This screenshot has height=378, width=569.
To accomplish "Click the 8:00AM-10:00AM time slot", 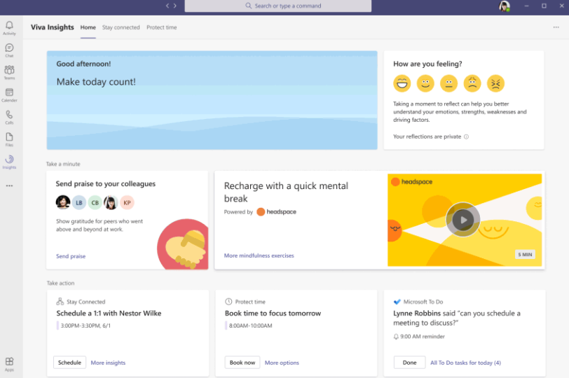I will tap(250, 325).
